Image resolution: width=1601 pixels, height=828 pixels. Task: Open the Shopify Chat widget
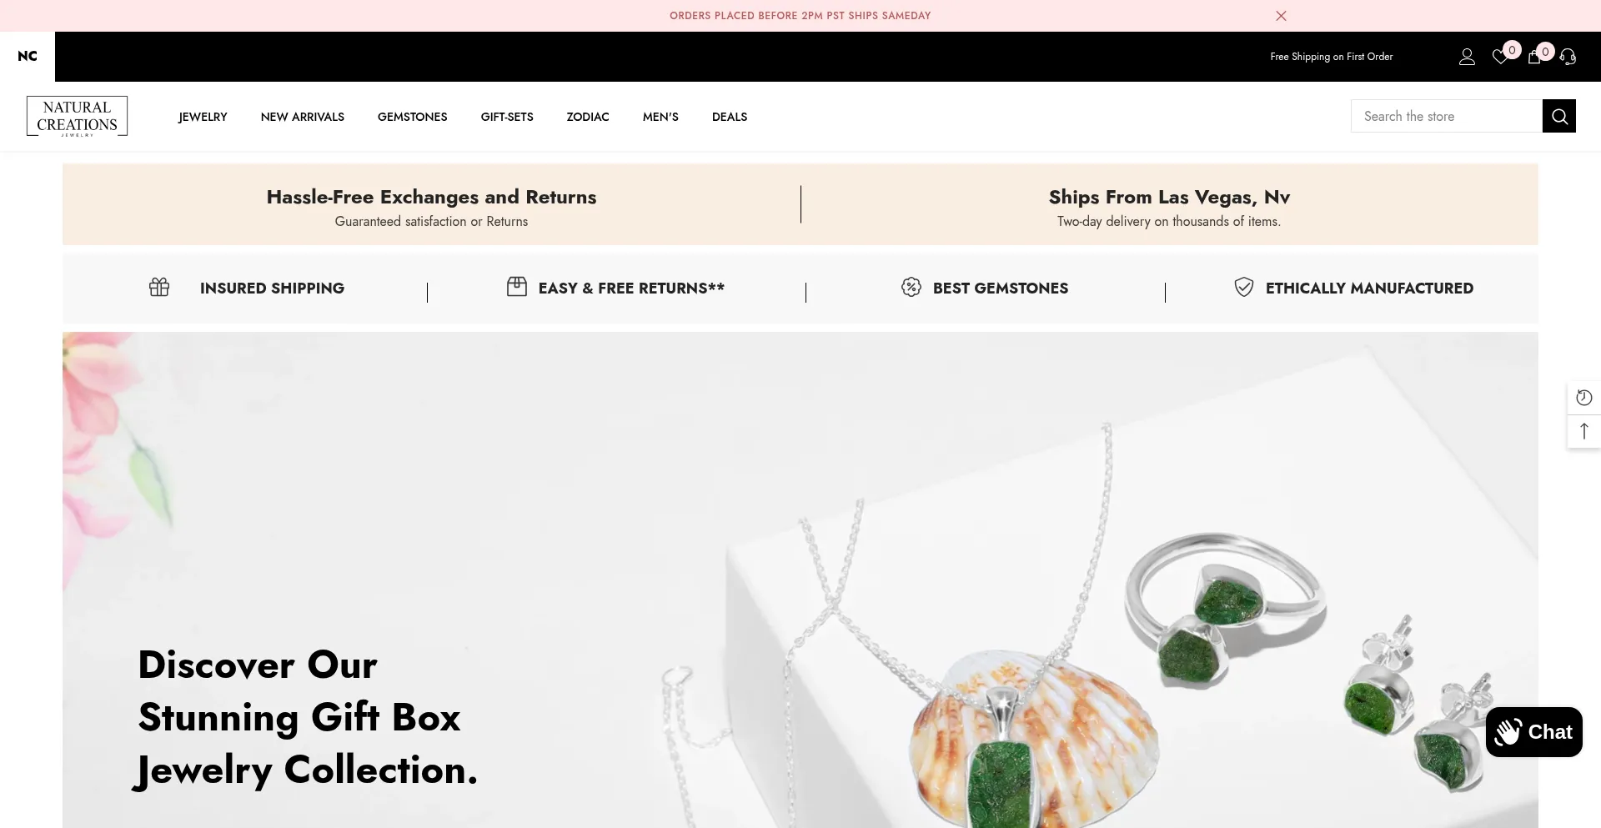(x=1534, y=732)
